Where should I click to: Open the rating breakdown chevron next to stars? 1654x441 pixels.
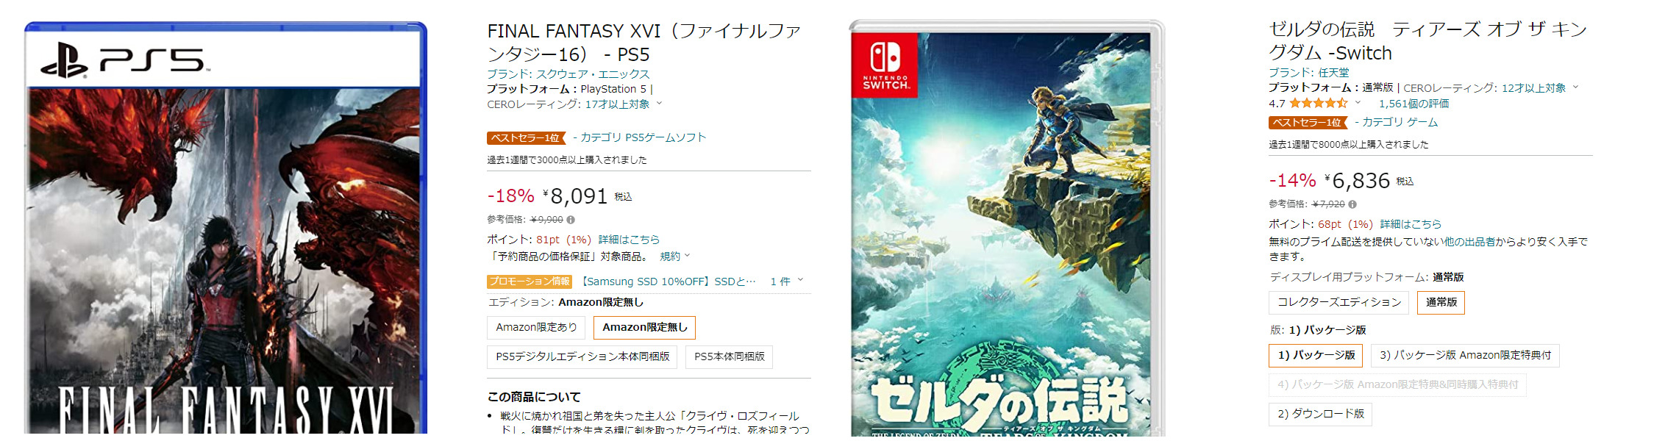point(1358,103)
